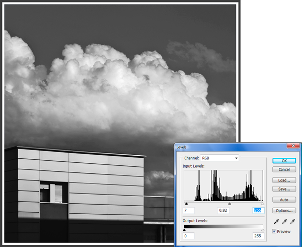Open the Channel RGB dropdown
The image size is (302, 247).
click(x=219, y=158)
